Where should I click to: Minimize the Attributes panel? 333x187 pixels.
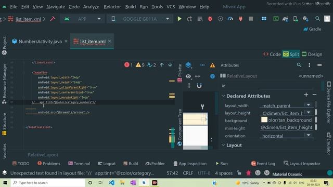tap(319, 65)
